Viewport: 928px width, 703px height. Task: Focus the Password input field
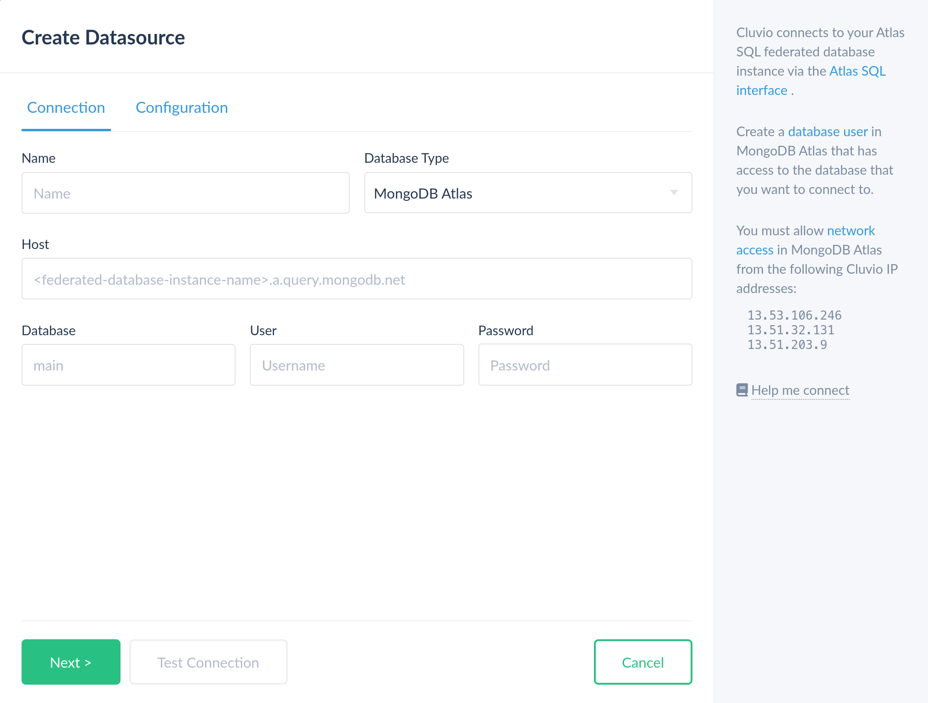click(585, 365)
